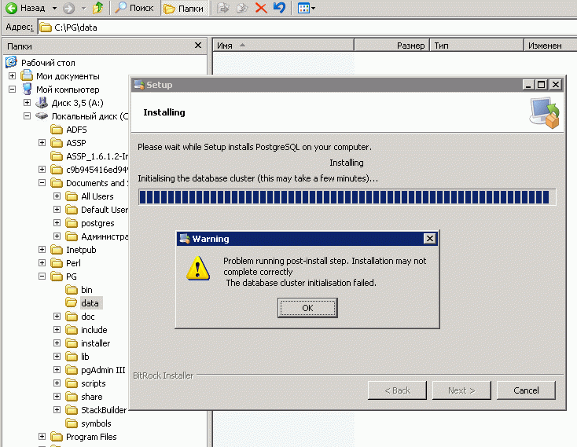The width and height of the screenshot is (577, 447).
Task: Click the red X delete icon
Action: click(261, 8)
